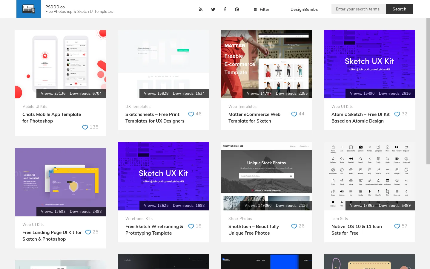The image size is (430, 269).
Task: Like Chats Mobile App Template heart icon
Action: coord(85,127)
